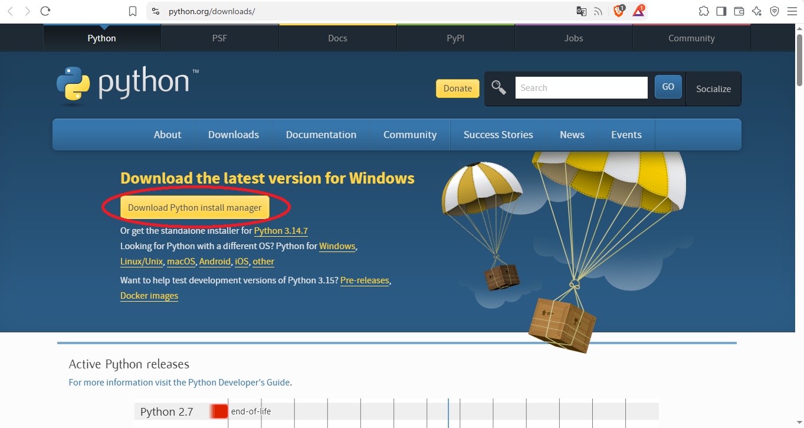This screenshot has height=428, width=804.
Task: Click the address bar URL python.org/downloads/
Action: point(212,11)
